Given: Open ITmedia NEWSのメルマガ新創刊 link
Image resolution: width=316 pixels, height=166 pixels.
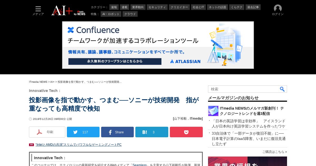Looking at the screenshot, I should coord(252,111).
